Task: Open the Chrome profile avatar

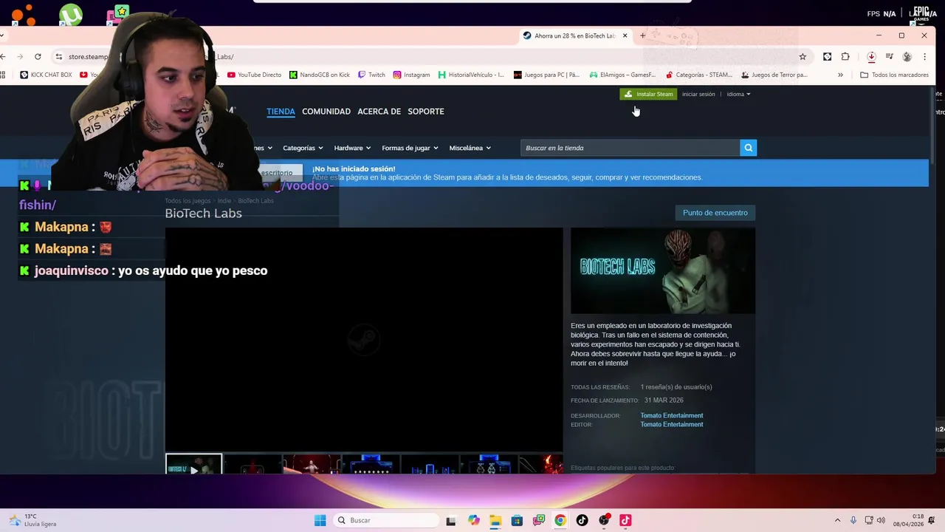Action: pyautogui.click(x=907, y=57)
